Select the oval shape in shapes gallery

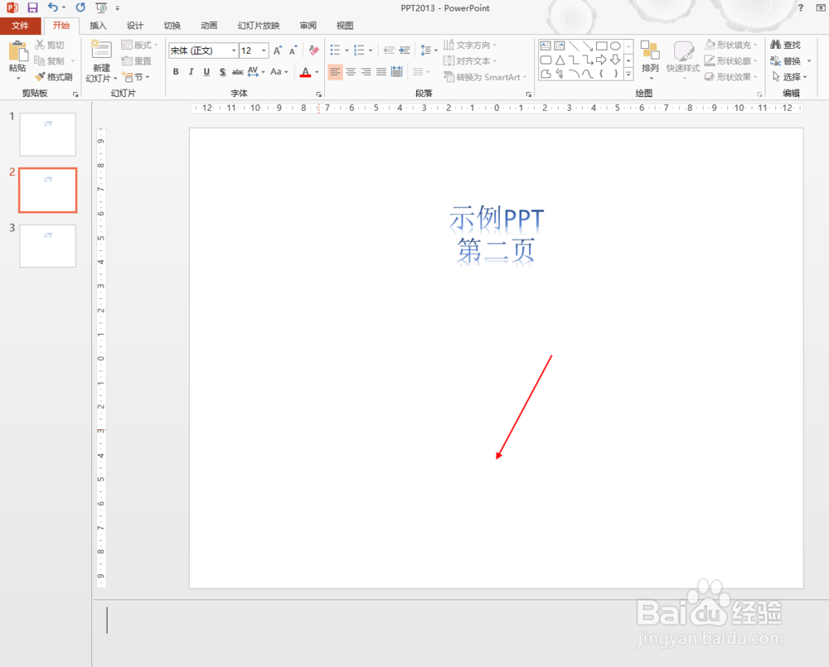[615, 46]
